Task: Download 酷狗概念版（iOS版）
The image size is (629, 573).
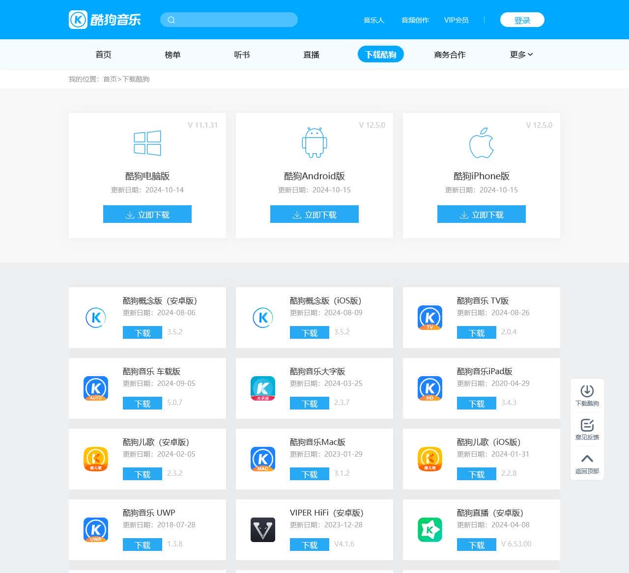Action: tap(310, 333)
